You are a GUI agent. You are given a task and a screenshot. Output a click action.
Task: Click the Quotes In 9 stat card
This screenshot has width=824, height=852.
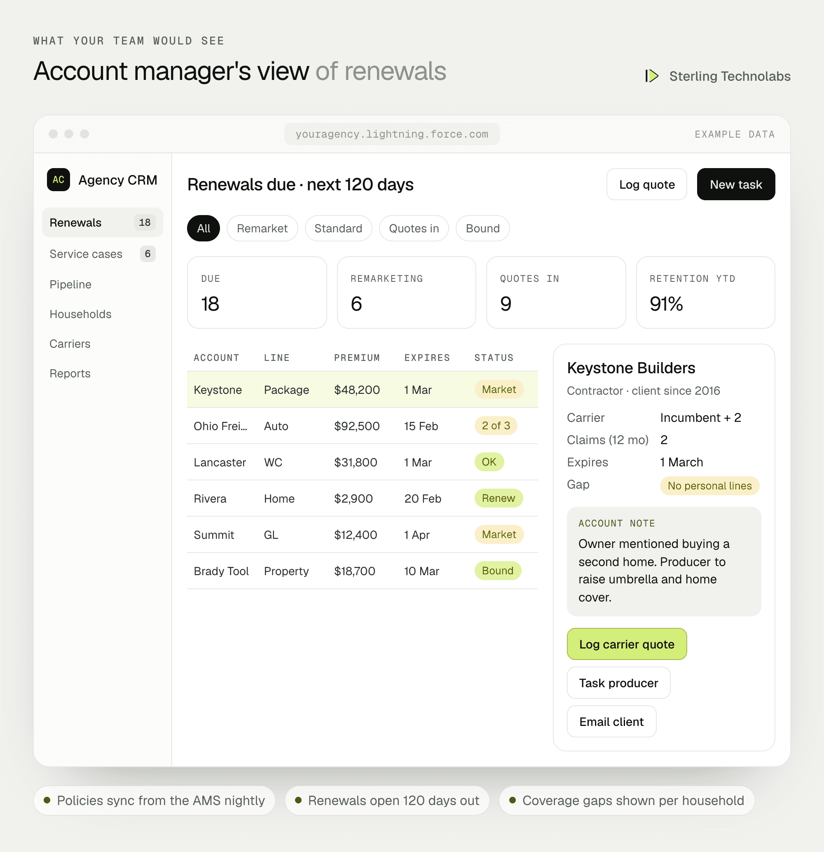click(x=556, y=293)
